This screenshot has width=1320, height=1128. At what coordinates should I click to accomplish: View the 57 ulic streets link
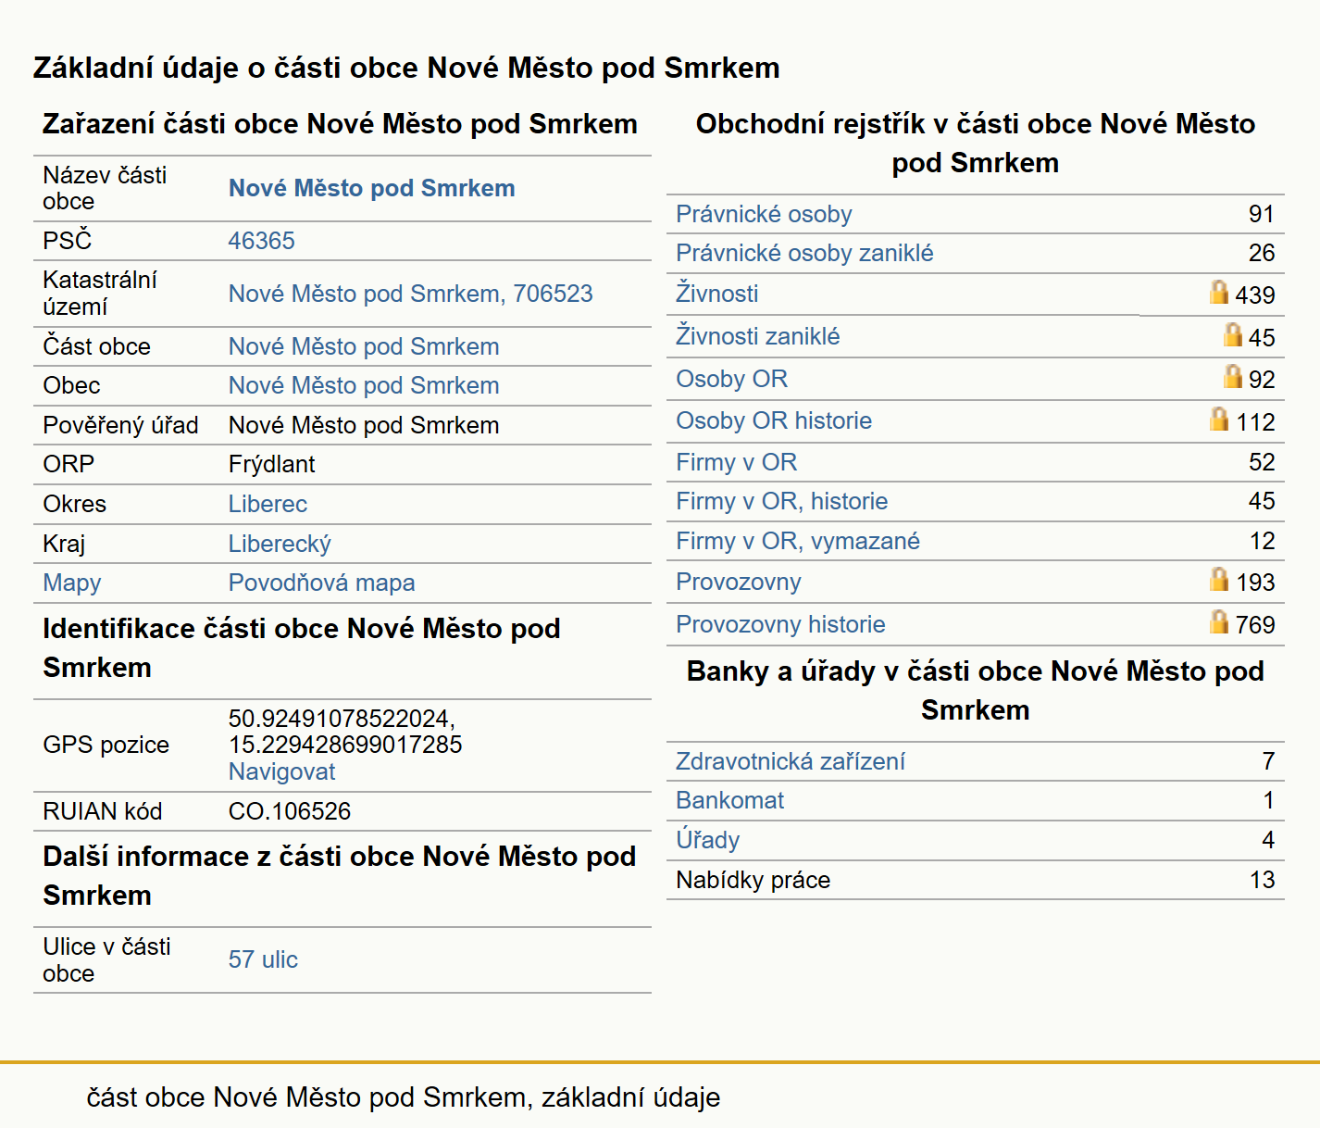pyautogui.click(x=263, y=959)
